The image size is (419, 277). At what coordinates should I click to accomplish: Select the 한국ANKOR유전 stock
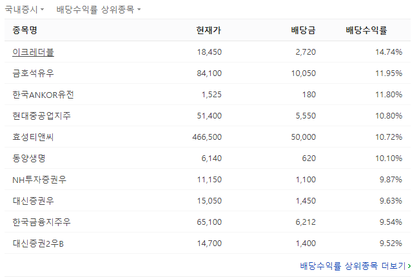(x=43, y=95)
